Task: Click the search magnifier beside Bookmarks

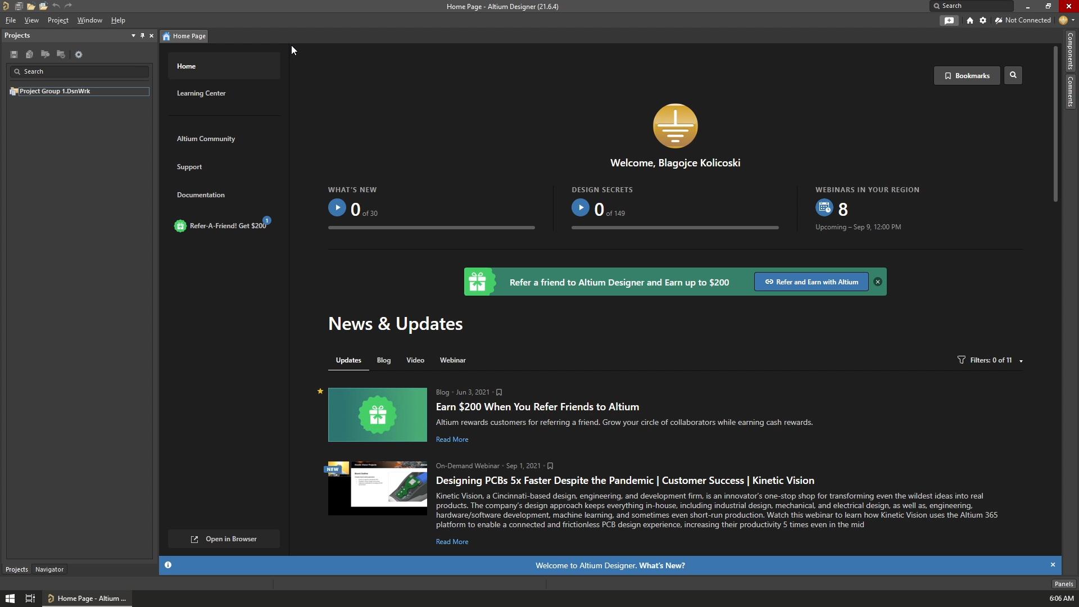Action: (1013, 75)
